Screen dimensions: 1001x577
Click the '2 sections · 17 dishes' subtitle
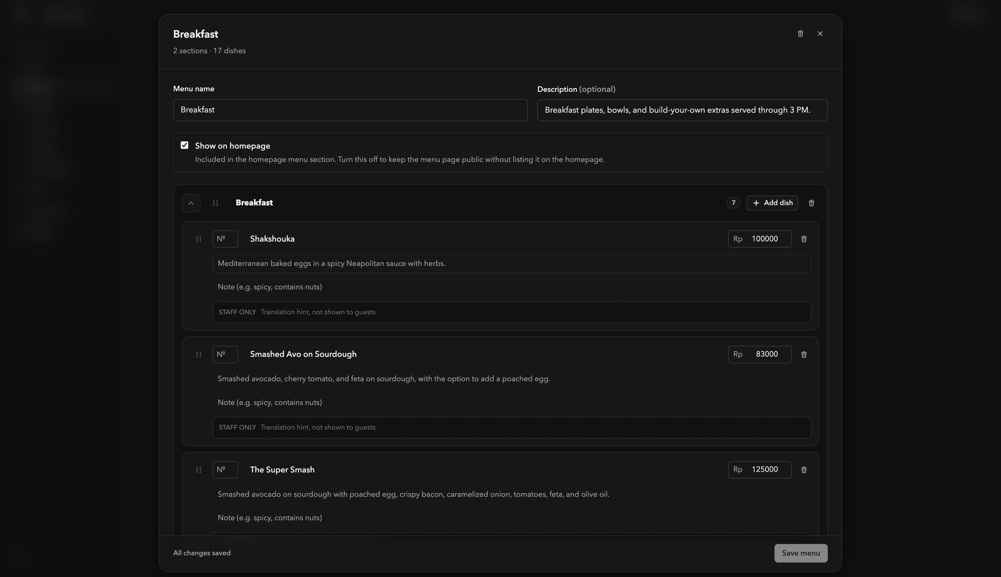[209, 51]
